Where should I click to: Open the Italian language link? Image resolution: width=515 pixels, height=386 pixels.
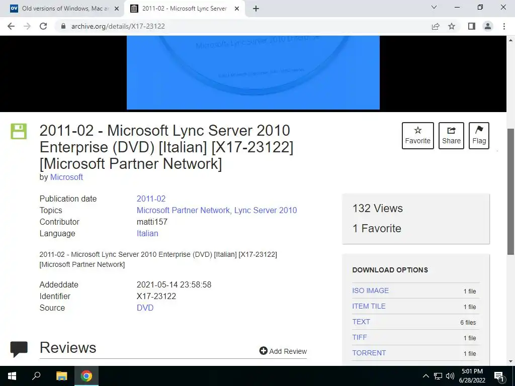point(147,233)
